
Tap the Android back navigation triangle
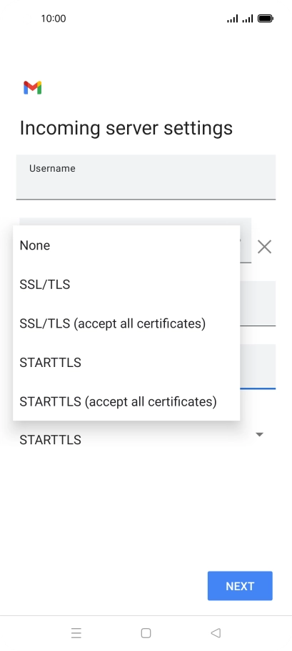pos(216,632)
